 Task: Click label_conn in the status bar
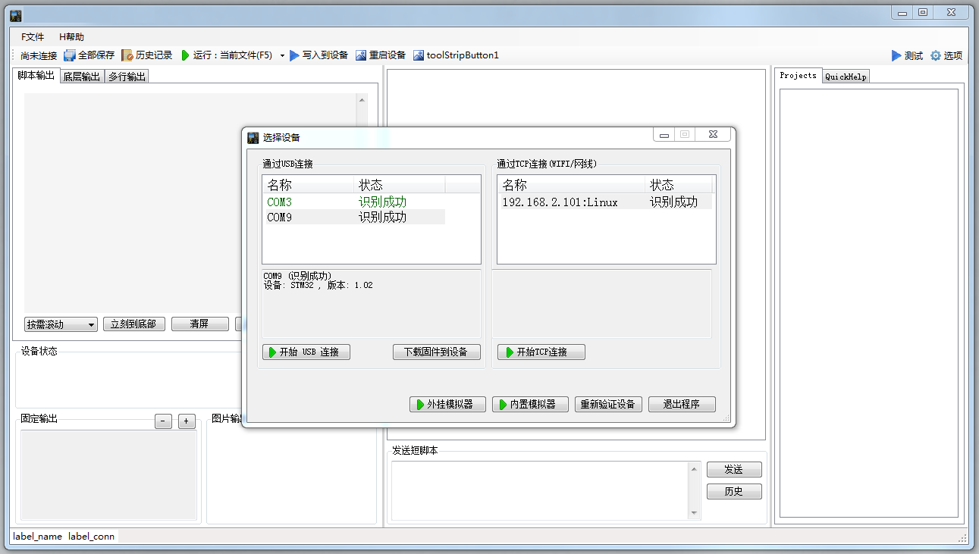click(92, 537)
